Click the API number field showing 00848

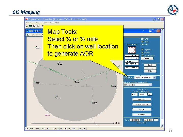[143, 94]
